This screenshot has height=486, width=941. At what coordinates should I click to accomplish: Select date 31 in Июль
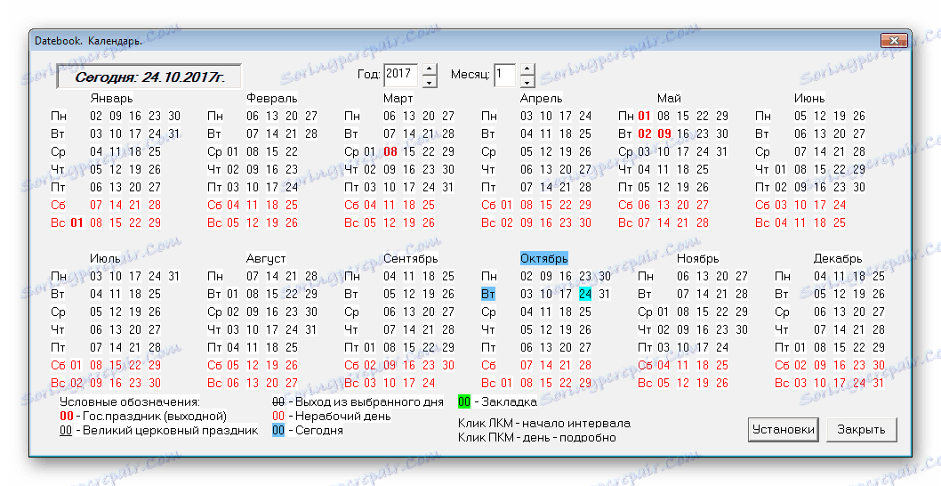pyautogui.click(x=174, y=276)
